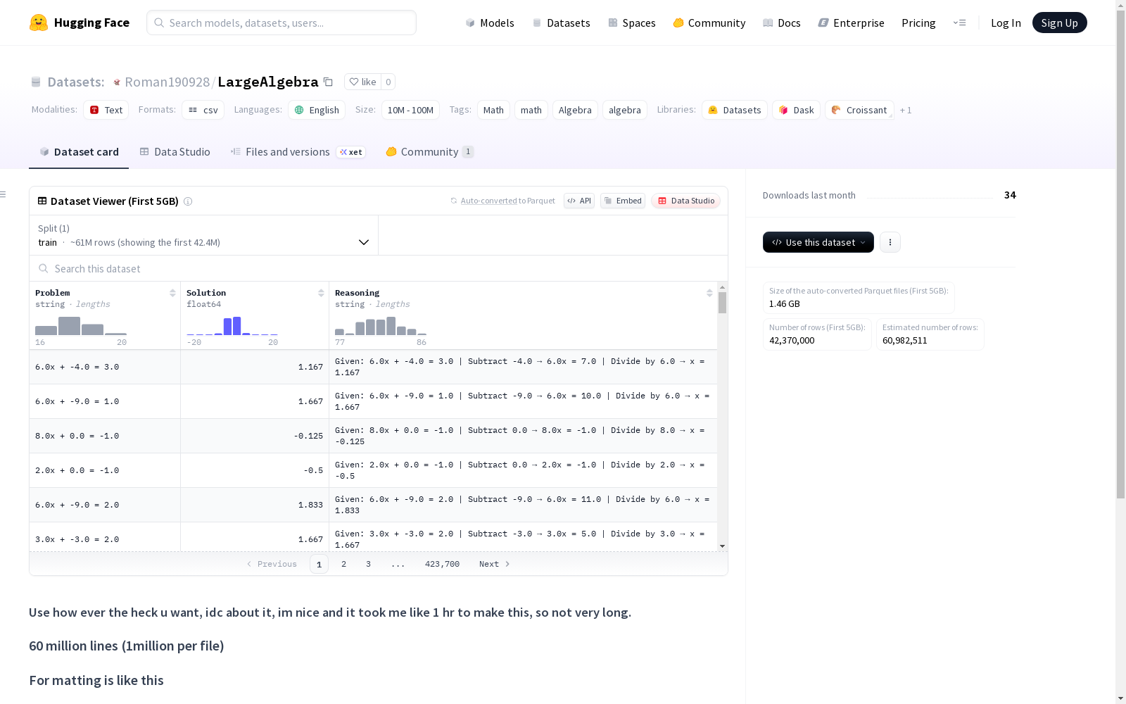The image size is (1126, 704).
Task: Click the lowercase math tag
Action: pos(531,110)
